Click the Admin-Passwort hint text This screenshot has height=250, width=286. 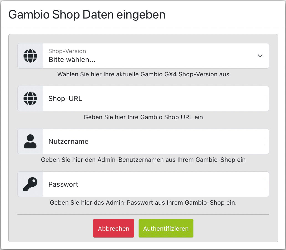pyautogui.click(x=143, y=202)
